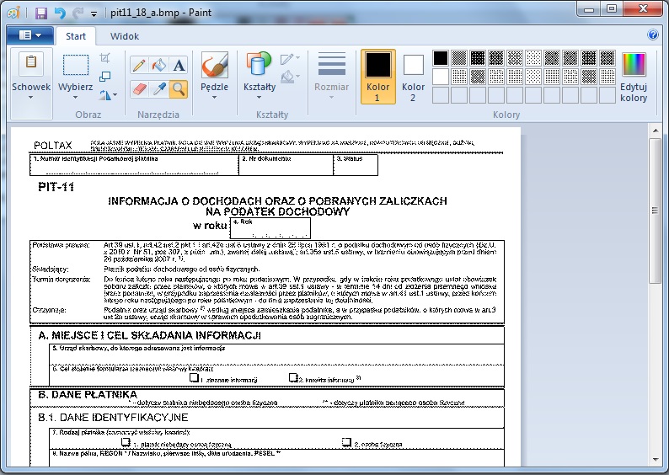Image resolution: width=669 pixels, height=475 pixels.
Task: Click the Undo arrow in title bar
Action: point(60,13)
